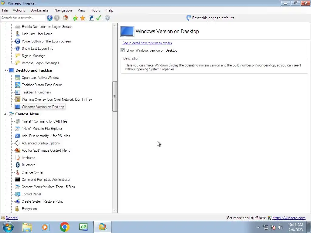Open the File menu

point(5,10)
